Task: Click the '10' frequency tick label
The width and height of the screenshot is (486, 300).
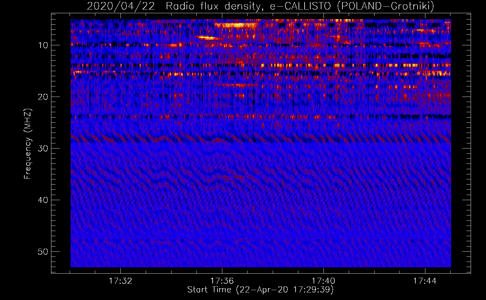Action: (x=43, y=45)
